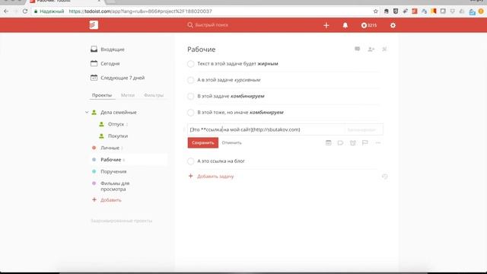This screenshot has width=487, height=274.
Task: Switch to Проекты tab
Action: tap(102, 95)
